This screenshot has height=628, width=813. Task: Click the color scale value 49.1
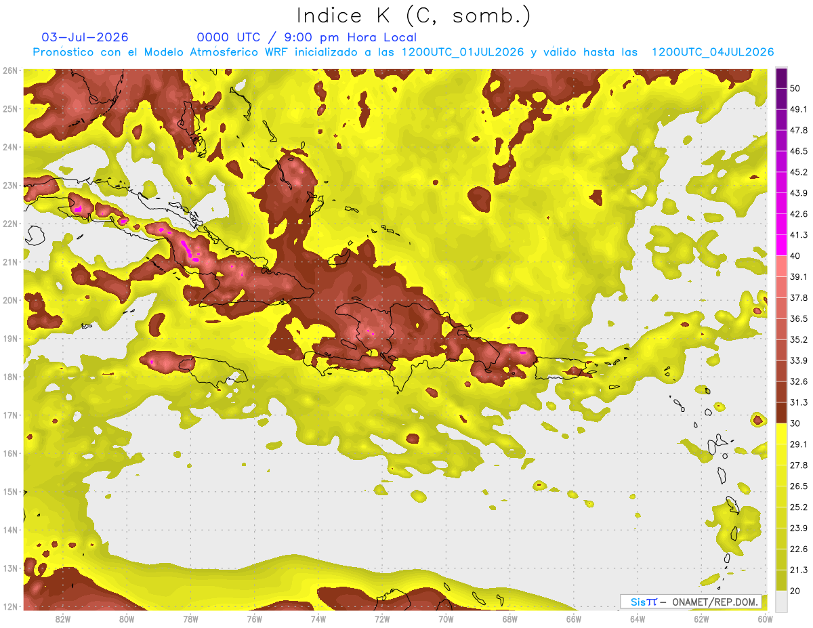pyautogui.click(x=799, y=109)
